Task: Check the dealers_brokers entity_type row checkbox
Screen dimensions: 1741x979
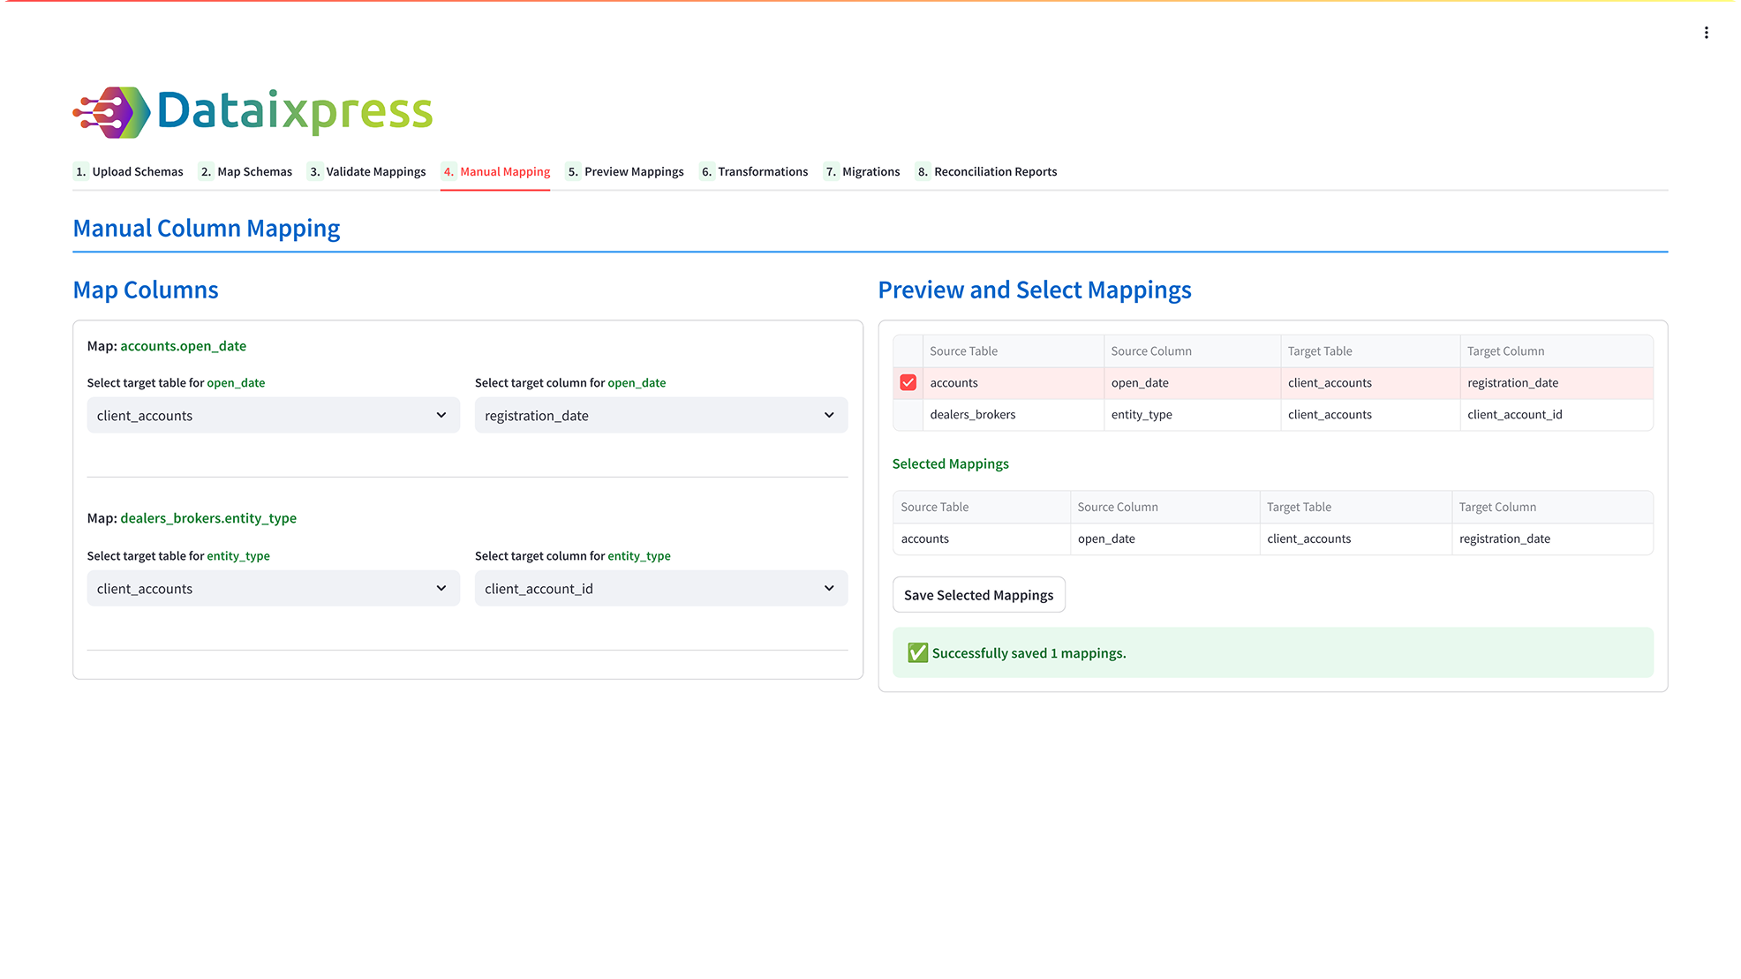Action: tap(908, 414)
